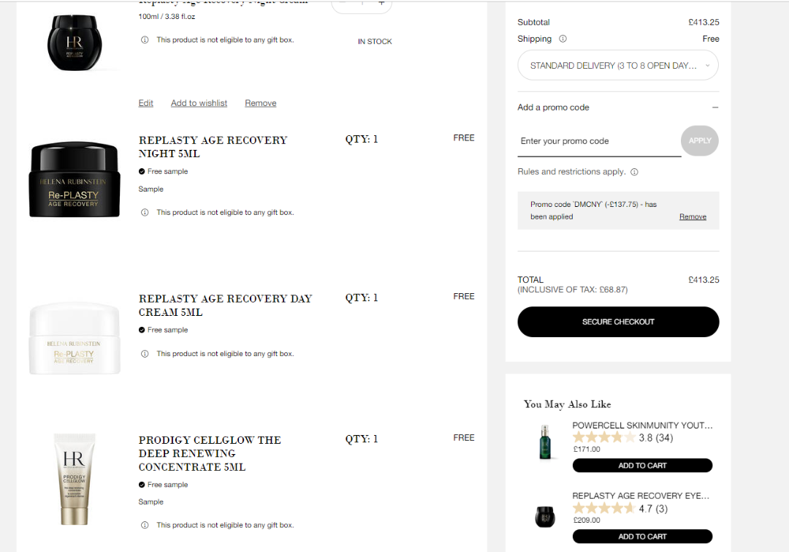Collapse the Add a promo code section
The image size is (789, 552).
pos(715,107)
